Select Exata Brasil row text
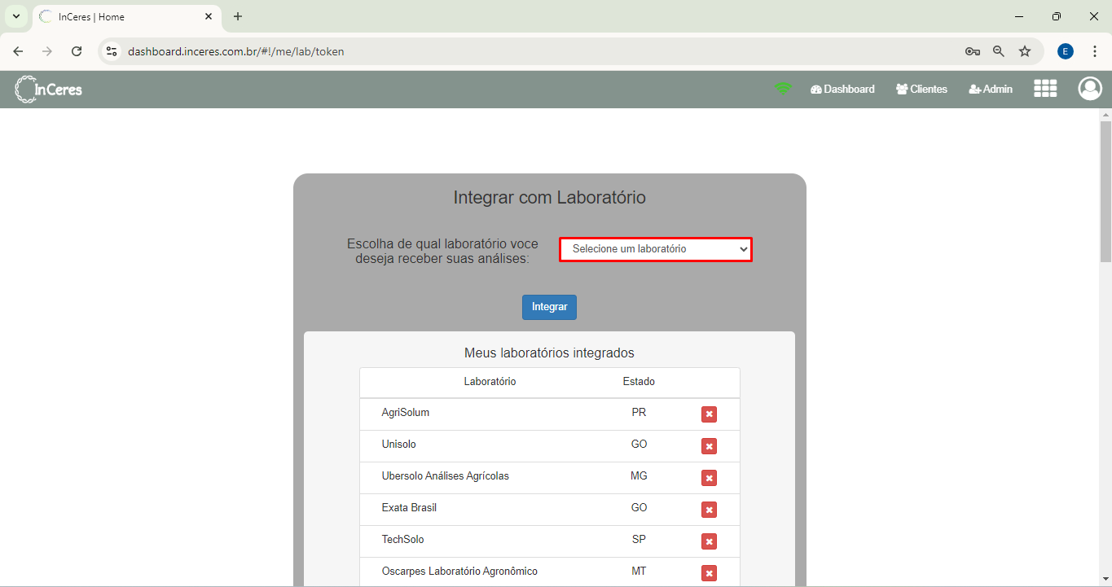This screenshot has height=587, width=1112. click(409, 508)
